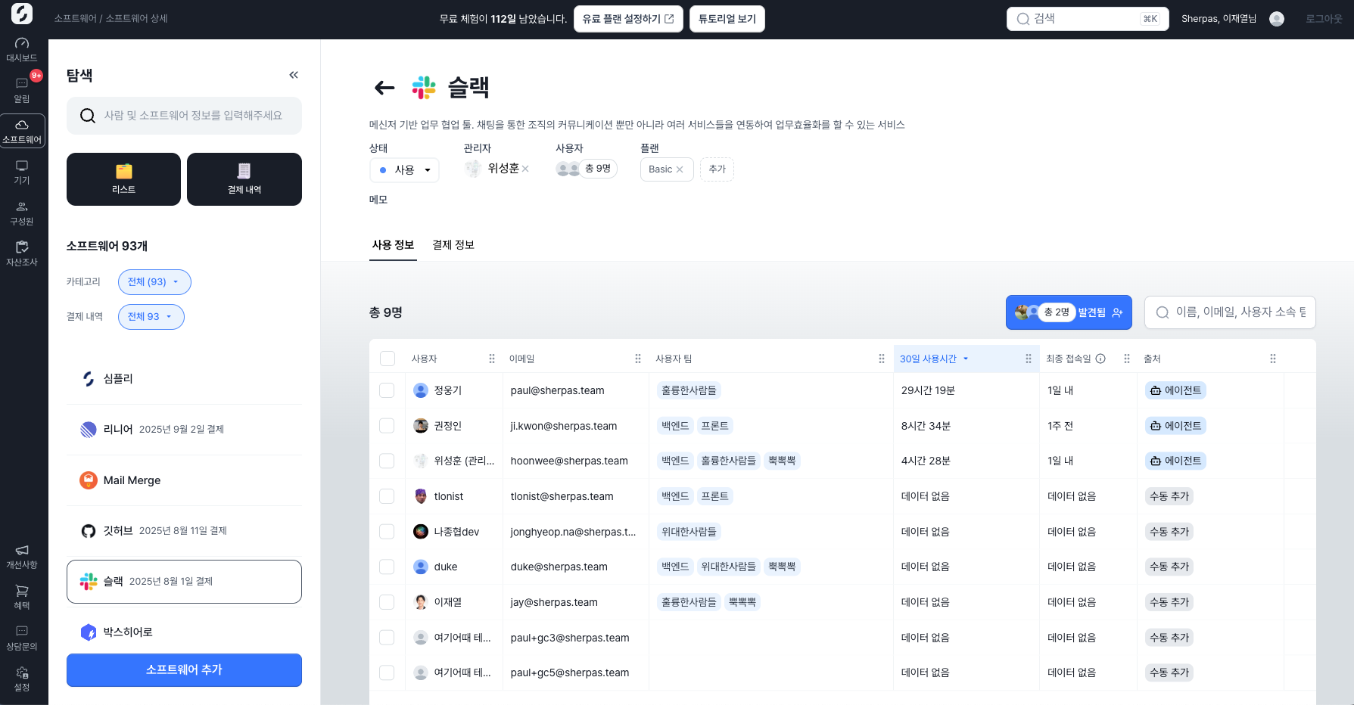
Task: Click the back arrow beside 슬랙
Action: (x=384, y=88)
